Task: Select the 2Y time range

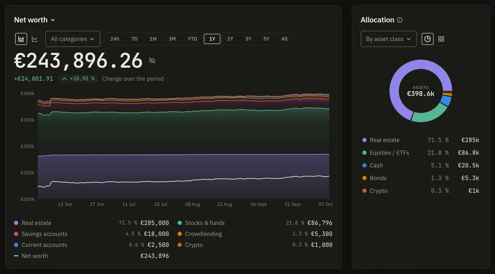Action: click(x=230, y=39)
